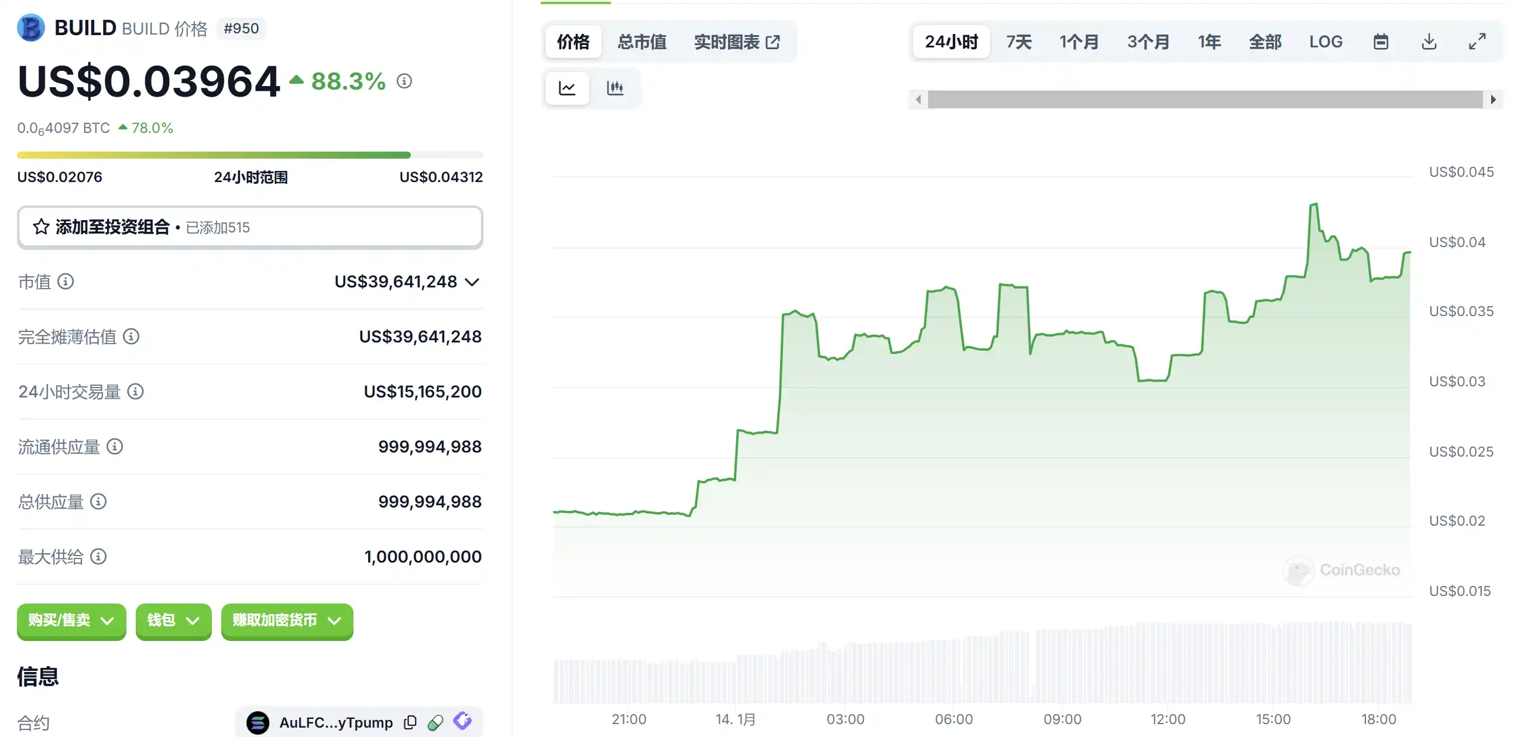Image resolution: width=1514 pixels, height=737 pixels.
Task: Open the 钱包 dropdown
Action: [173, 620]
